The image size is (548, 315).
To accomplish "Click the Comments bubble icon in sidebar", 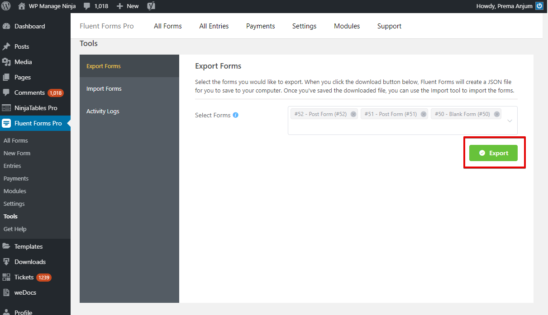I will 6,93.
